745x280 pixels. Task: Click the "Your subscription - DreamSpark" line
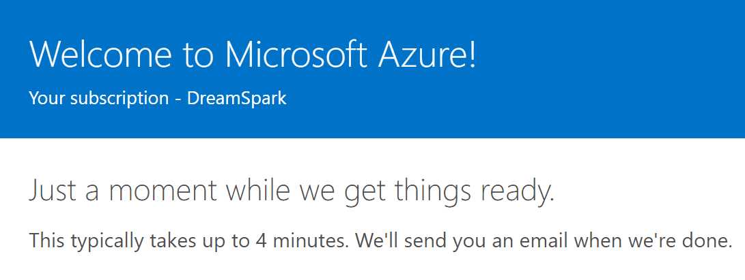157,98
